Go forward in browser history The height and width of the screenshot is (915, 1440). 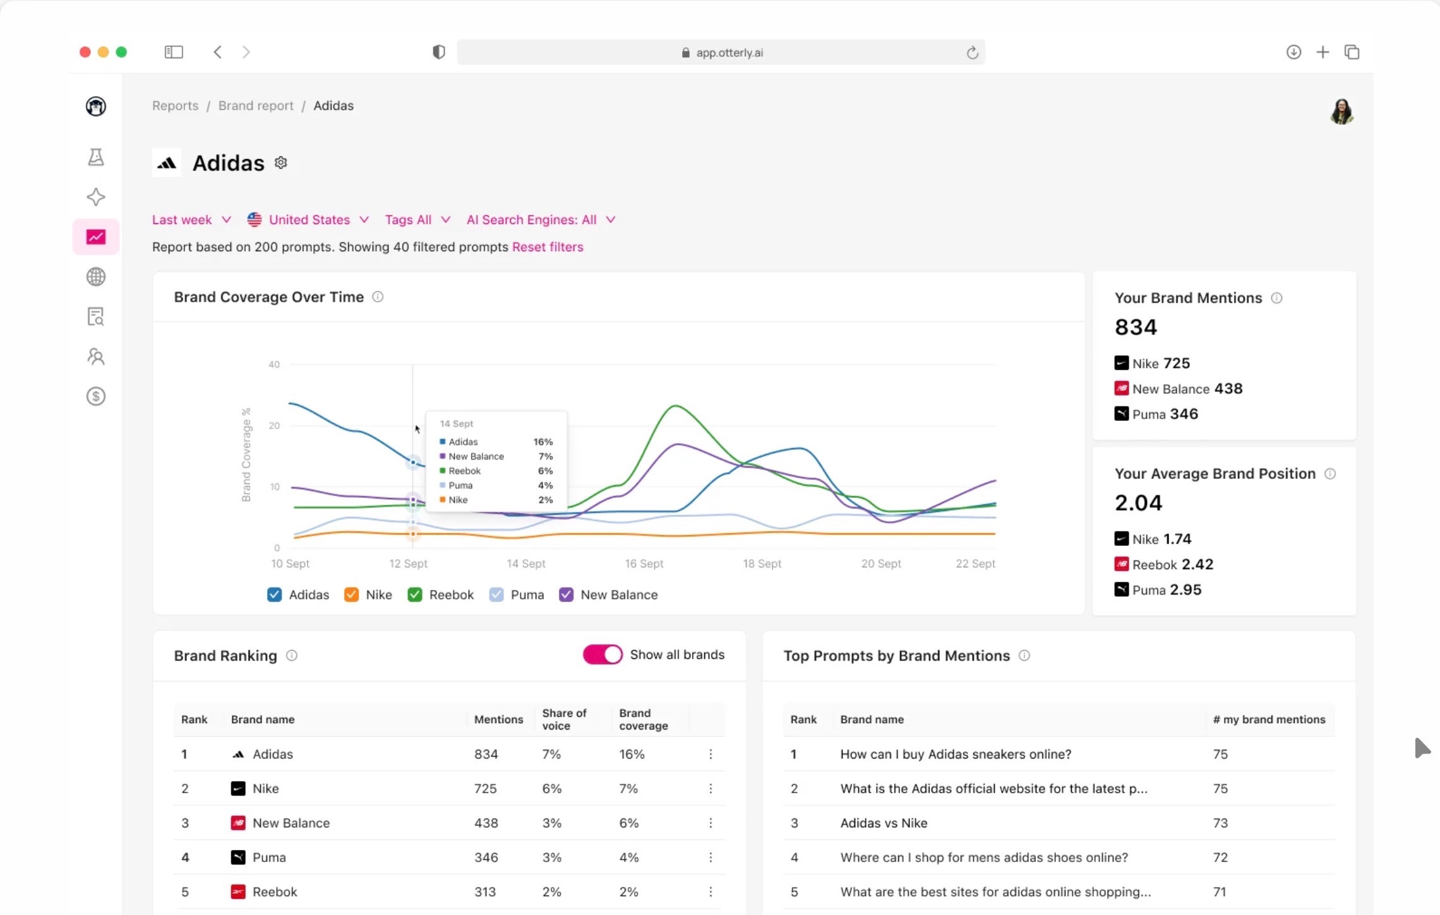246,52
